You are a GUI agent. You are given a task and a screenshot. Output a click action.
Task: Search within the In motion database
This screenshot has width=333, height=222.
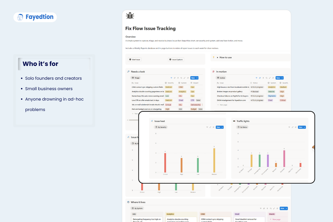point(266,78)
